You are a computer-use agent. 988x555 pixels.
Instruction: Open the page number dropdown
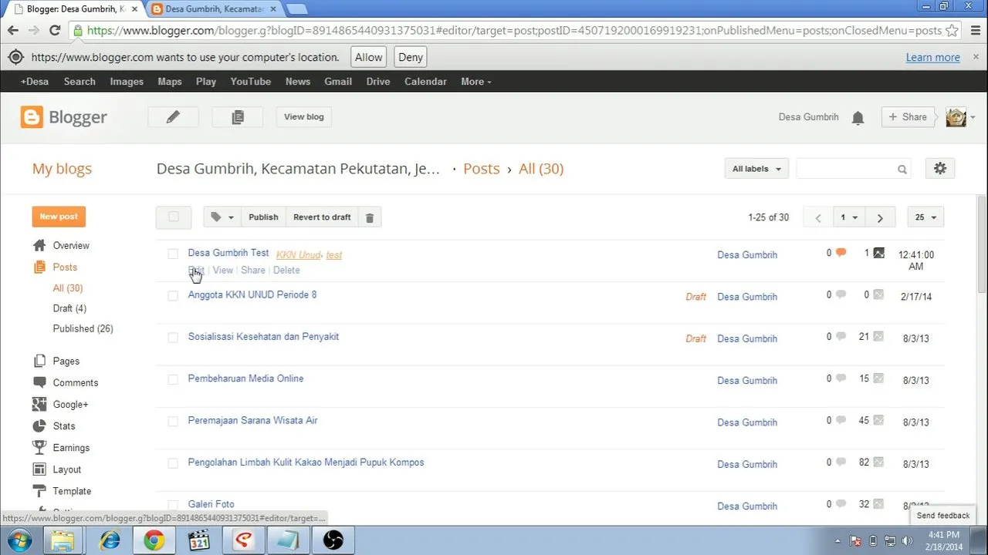point(849,217)
